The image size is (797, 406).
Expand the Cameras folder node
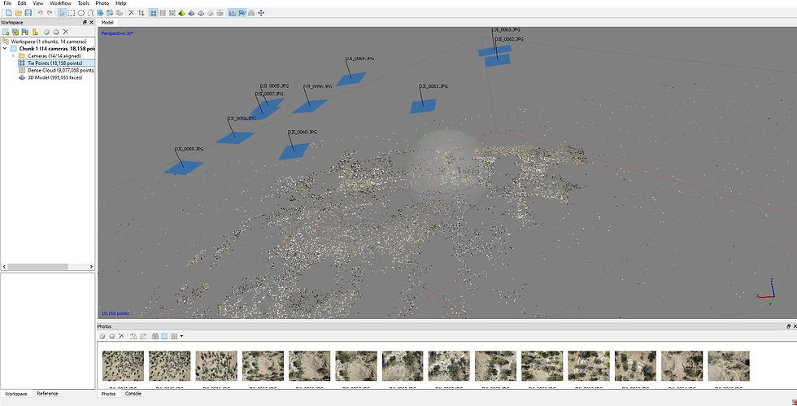[13, 56]
